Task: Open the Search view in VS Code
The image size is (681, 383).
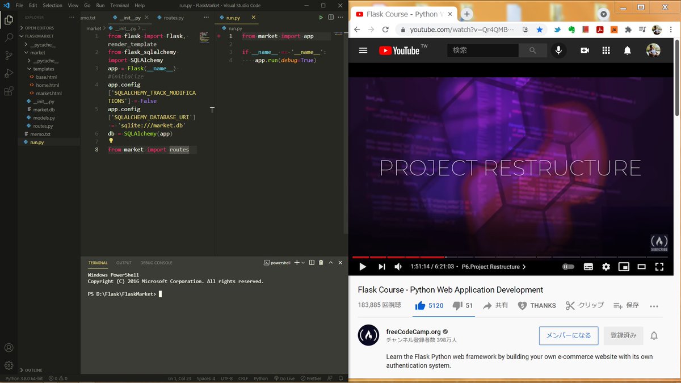Action: point(9,38)
